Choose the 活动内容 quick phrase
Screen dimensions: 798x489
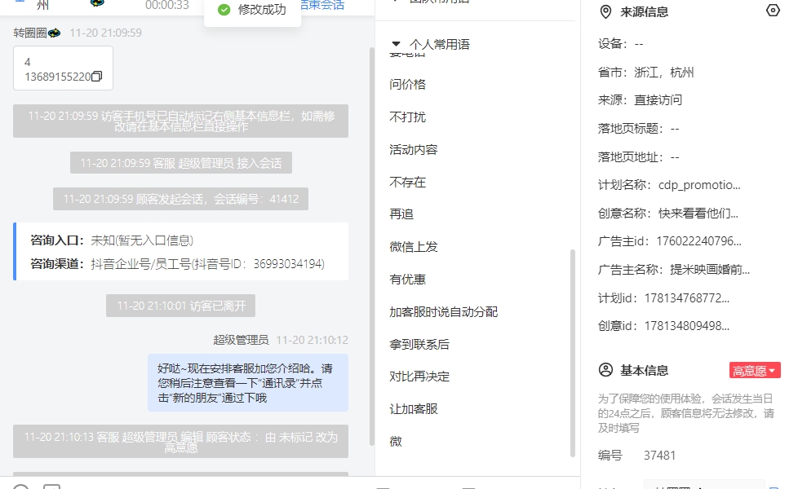coord(413,149)
